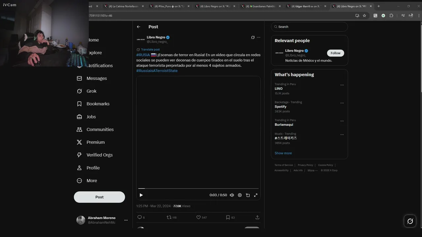Viewport: 422px width, 237px height.
Task: Open Cookie Policy link
Action: pos(325,165)
